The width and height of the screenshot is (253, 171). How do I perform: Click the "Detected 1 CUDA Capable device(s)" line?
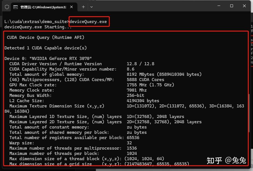point(45,48)
